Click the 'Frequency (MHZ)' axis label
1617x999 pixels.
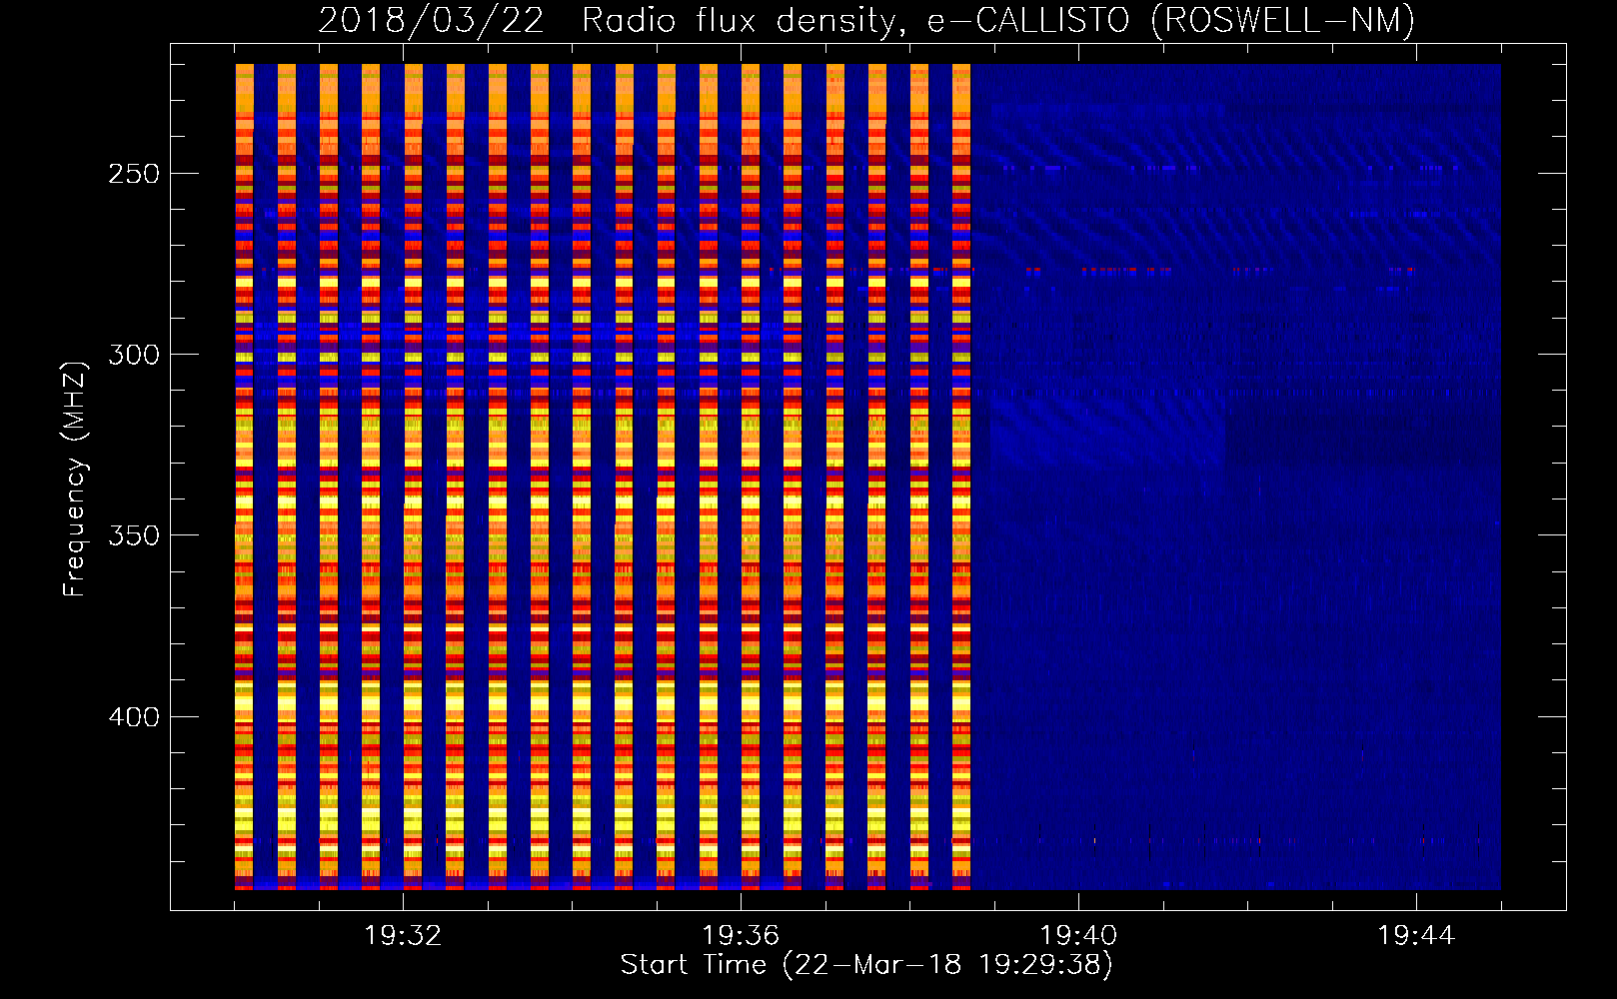point(75,479)
